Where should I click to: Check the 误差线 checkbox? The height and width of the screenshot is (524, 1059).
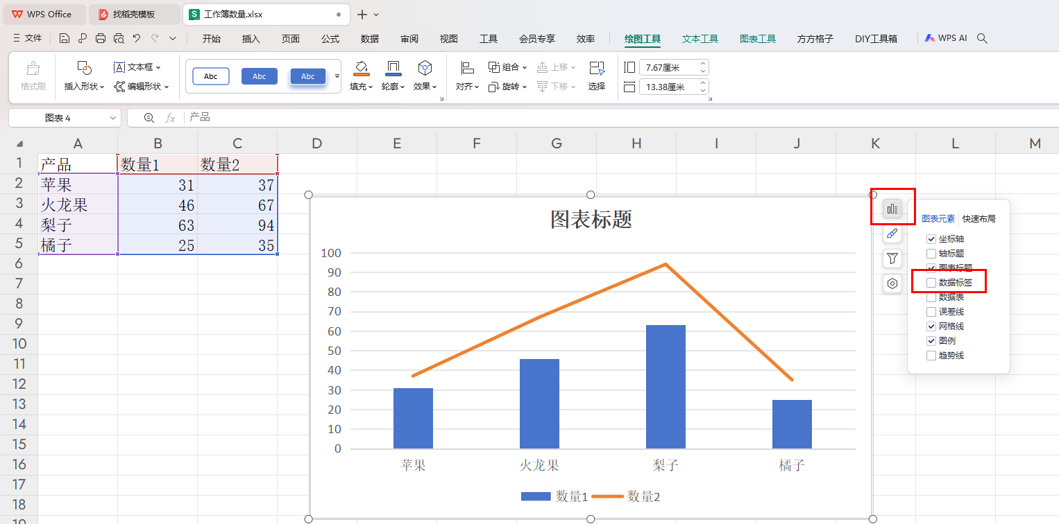pyautogui.click(x=931, y=312)
